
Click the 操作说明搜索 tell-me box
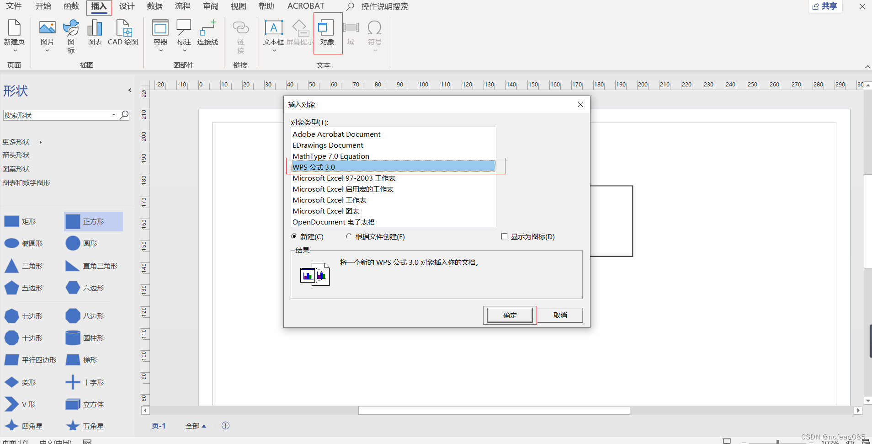[384, 6]
